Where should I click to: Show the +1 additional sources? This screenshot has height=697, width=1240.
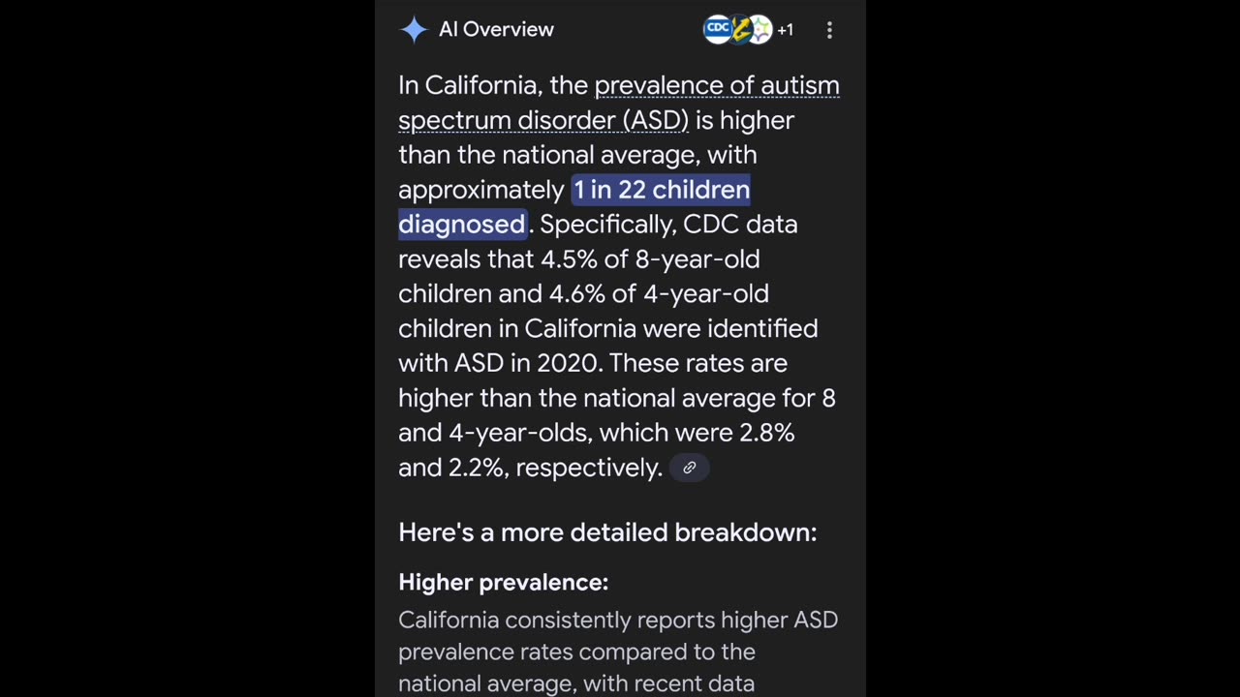pos(785,30)
